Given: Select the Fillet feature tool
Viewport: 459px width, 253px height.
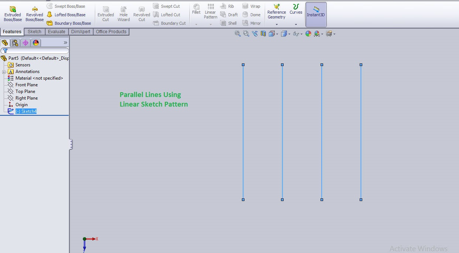Looking at the screenshot, I should [196, 10].
